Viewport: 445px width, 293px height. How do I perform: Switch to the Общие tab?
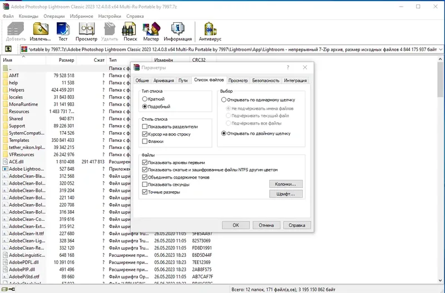pos(142,81)
